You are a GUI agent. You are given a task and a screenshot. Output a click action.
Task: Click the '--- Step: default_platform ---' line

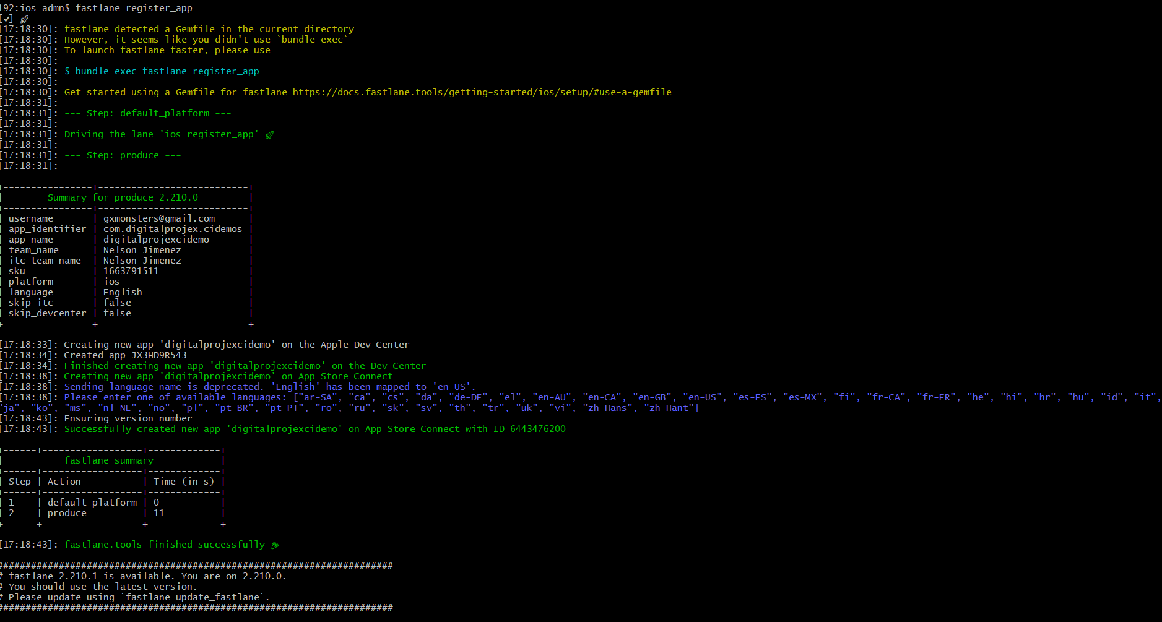[147, 113]
